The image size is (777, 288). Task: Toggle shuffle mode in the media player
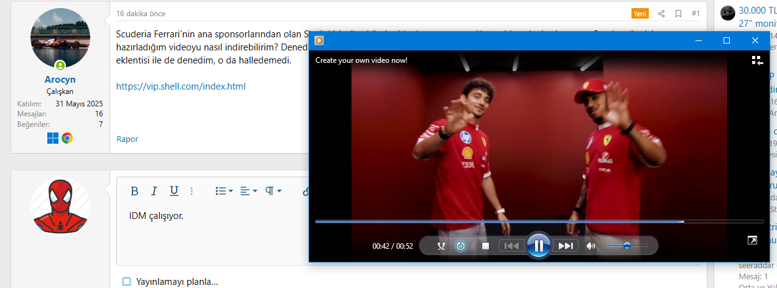coord(441,246)
